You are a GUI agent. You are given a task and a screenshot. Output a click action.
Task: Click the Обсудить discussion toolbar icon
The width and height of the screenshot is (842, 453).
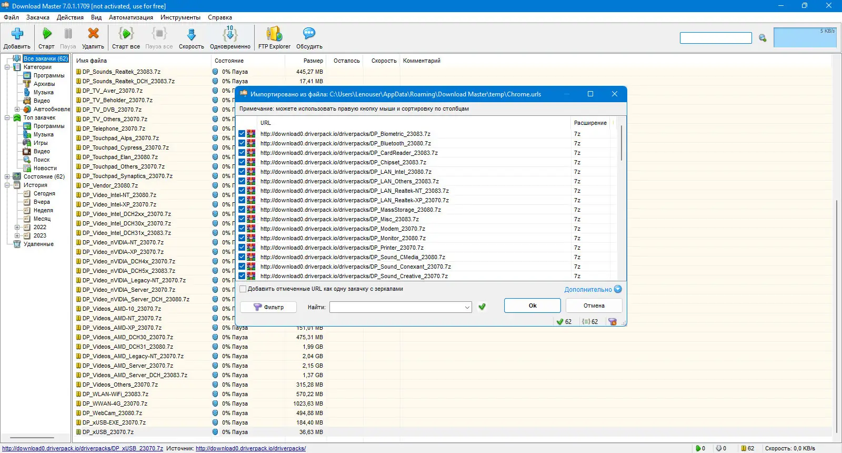point(309,34)
